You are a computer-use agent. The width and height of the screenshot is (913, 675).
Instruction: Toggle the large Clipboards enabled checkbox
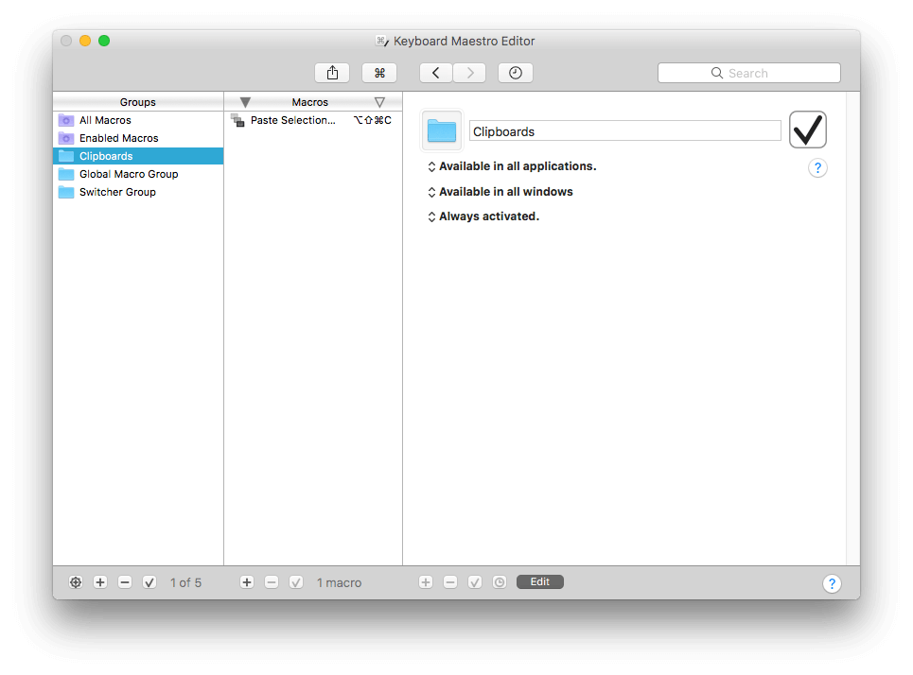pyautogui.click(x=807, y=130)
